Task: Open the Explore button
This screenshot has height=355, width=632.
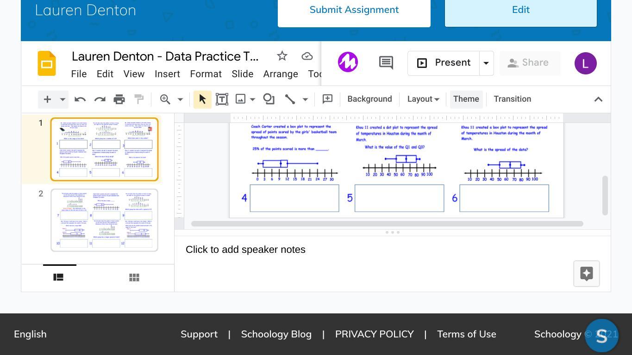Action: (587, 274)
